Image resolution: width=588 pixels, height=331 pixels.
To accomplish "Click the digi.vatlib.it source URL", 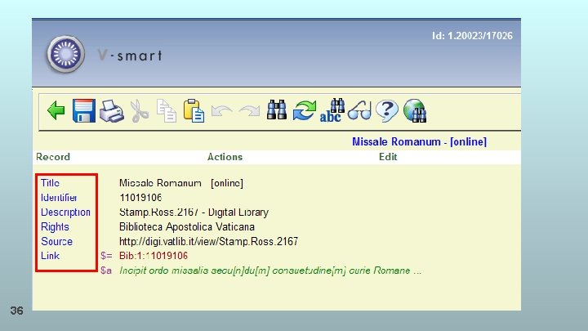I will 208,241.
